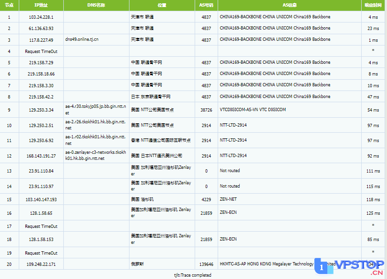The image size is (387, 279).
Task: Click AS number 38726
Action: [x=206, y=110]
